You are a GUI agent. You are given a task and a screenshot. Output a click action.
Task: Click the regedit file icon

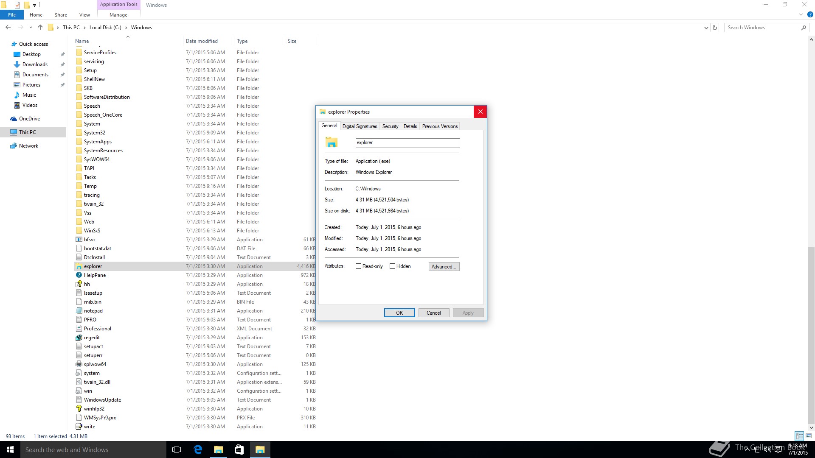click(79, 338)
